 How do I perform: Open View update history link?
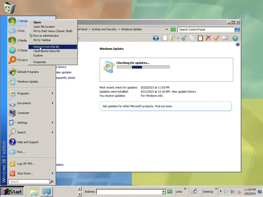pyautogui.click(x=184, y=92)
